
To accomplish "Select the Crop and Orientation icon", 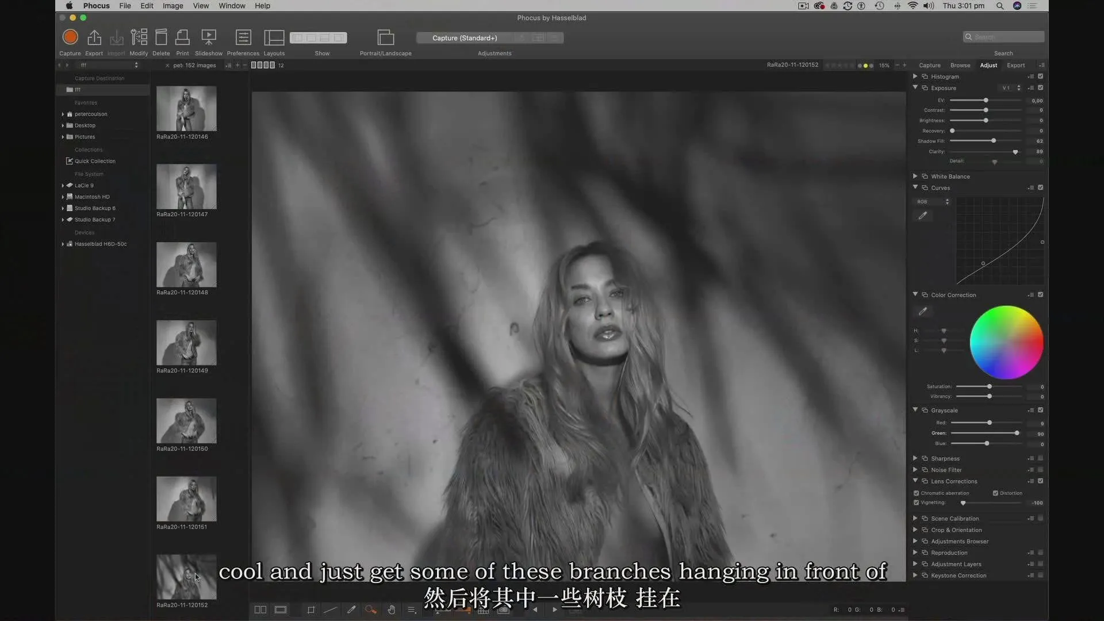I will coord(926,529).
